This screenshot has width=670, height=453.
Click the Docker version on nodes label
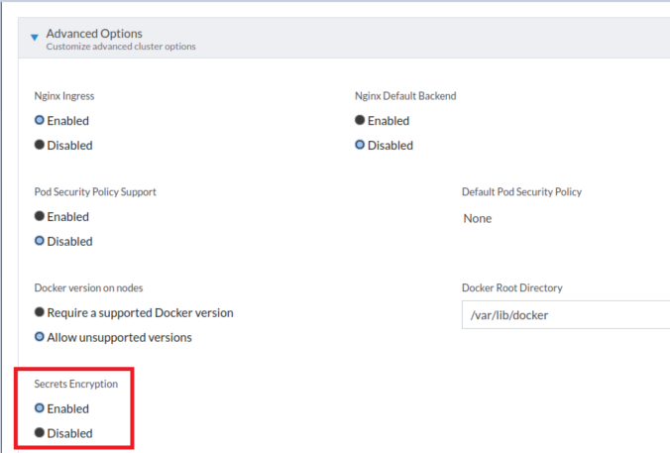tap(88, 288)
